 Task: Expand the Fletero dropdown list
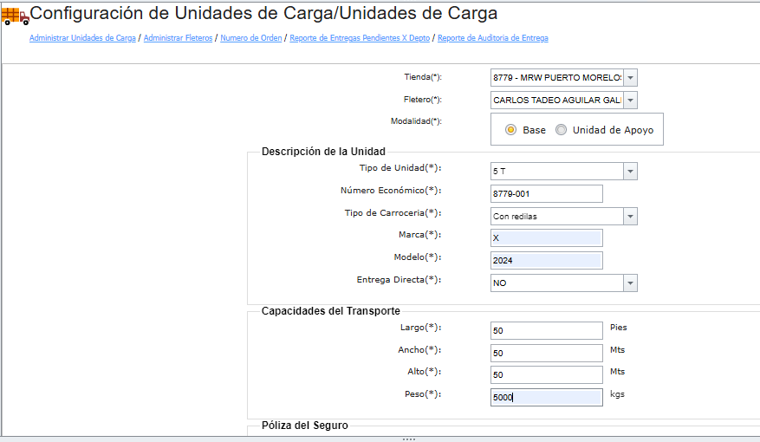630,101
